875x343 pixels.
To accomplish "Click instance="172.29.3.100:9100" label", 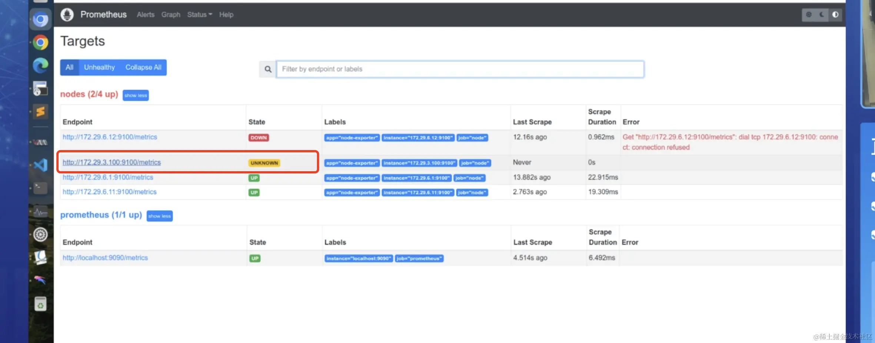I will 419,163.
